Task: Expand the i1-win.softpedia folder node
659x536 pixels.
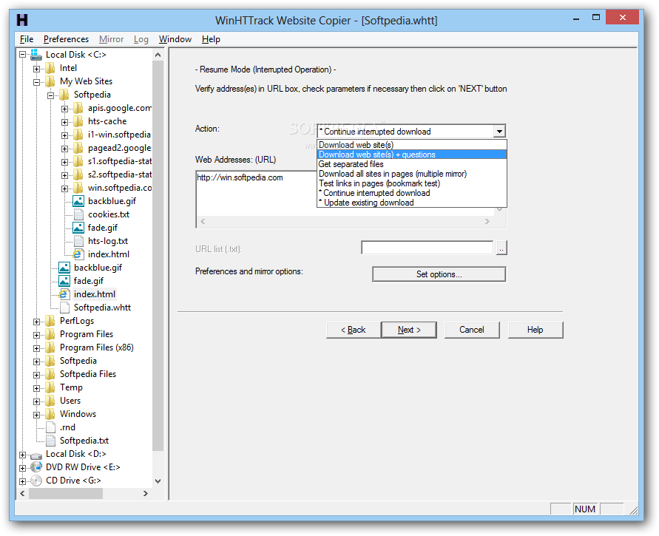Action: click(64, 136)
